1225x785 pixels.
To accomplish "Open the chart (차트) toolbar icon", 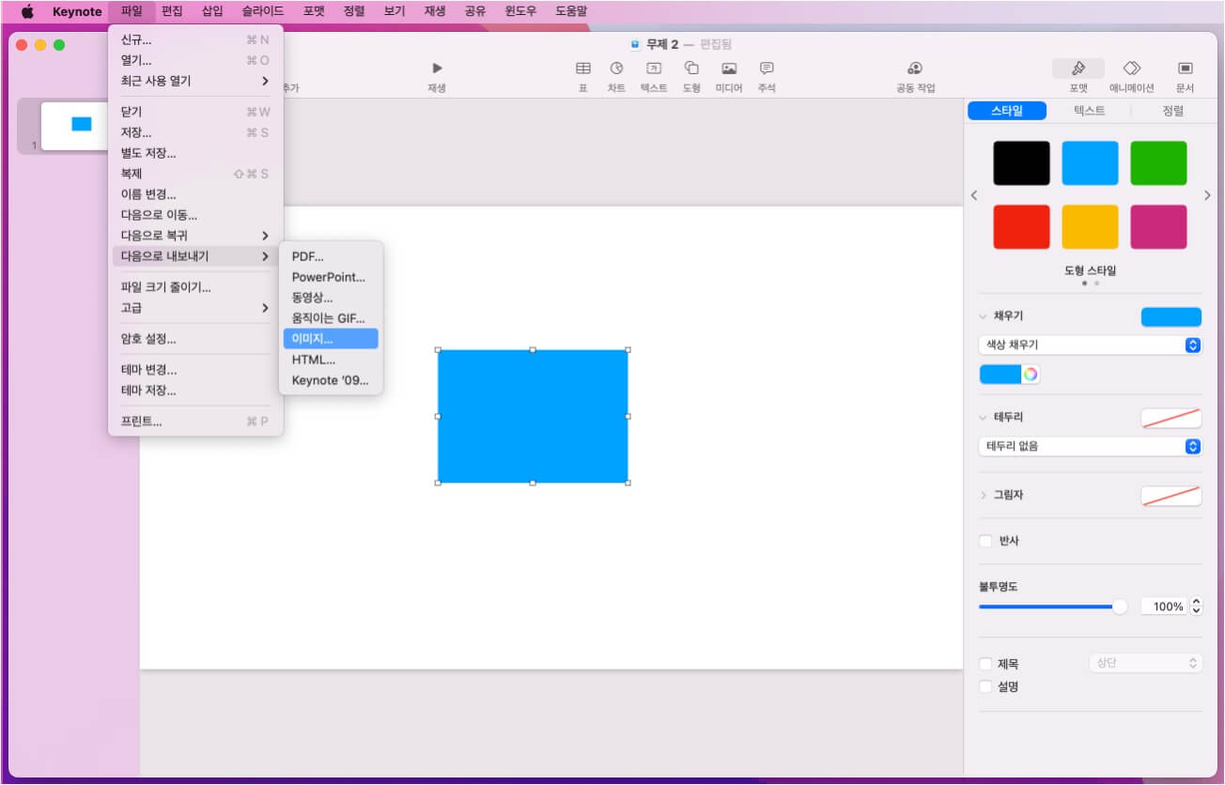I will coord(616,69).
